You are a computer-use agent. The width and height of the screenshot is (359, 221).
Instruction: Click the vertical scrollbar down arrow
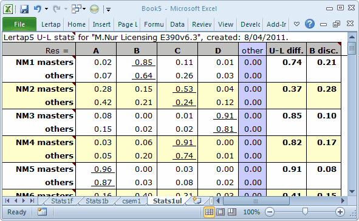(x=352, y=191)
